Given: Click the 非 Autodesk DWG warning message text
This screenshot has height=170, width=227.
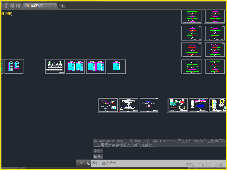Looking at the screenshot, I should pyautogui.click(x=159, y=143).
